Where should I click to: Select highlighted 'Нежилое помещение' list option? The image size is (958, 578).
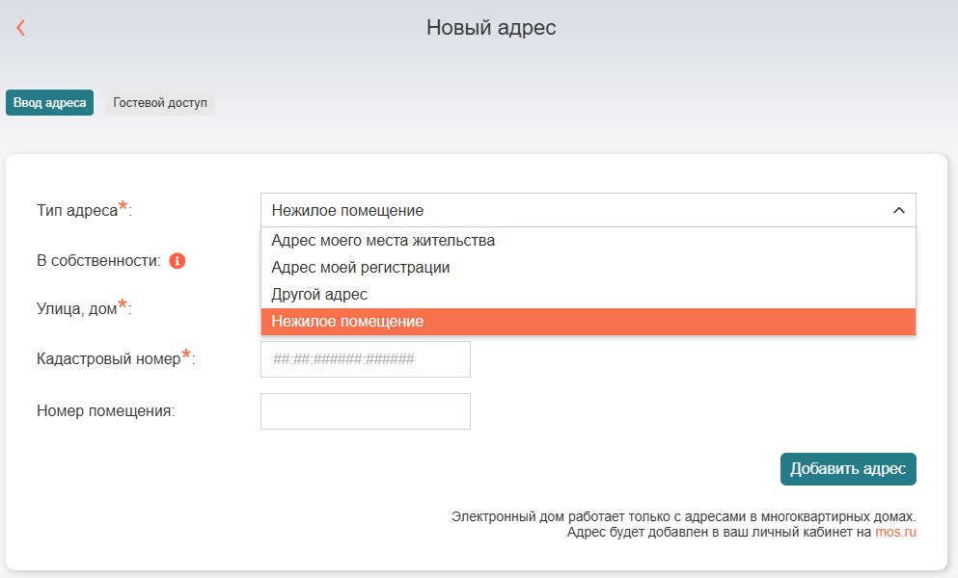click(x=347, y=322)
